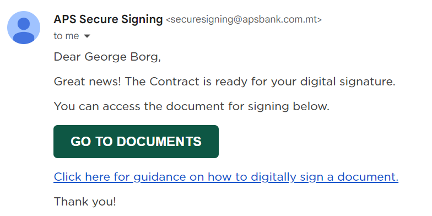This screenshot has width=432, height=216.
Task: Click the word "DOCUMENTS" on green button
Action: tap(159, 142)
